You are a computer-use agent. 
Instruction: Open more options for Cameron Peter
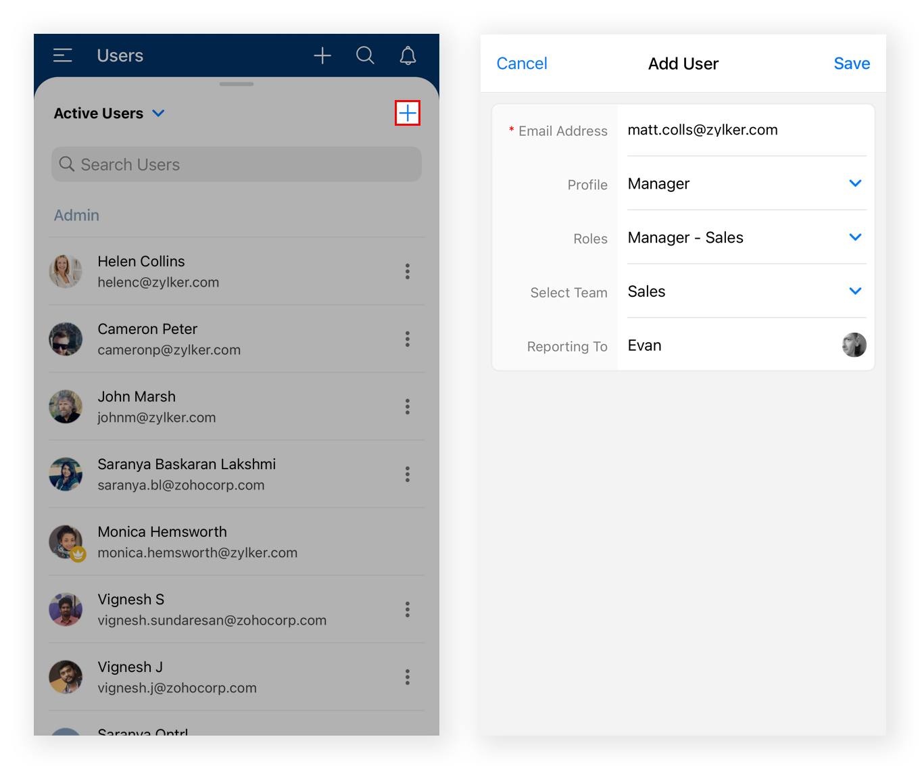coord(407,339)
